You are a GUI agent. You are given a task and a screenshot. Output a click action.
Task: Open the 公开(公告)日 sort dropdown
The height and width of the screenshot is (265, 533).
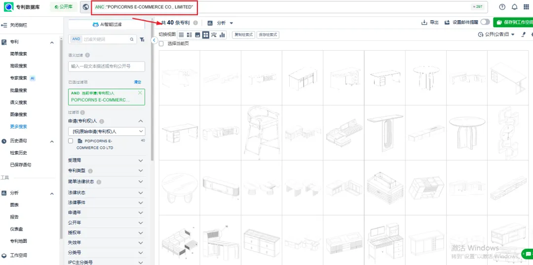[496, 34]
